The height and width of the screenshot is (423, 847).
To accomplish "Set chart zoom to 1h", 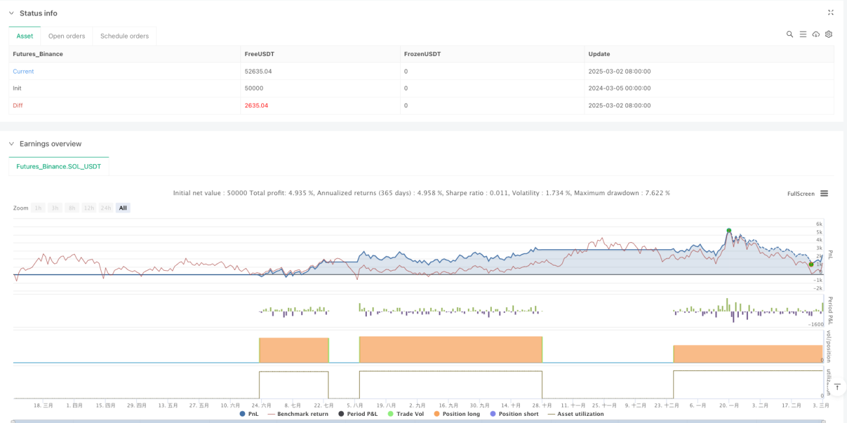I will pyautogui.click(x=39, y=208).
